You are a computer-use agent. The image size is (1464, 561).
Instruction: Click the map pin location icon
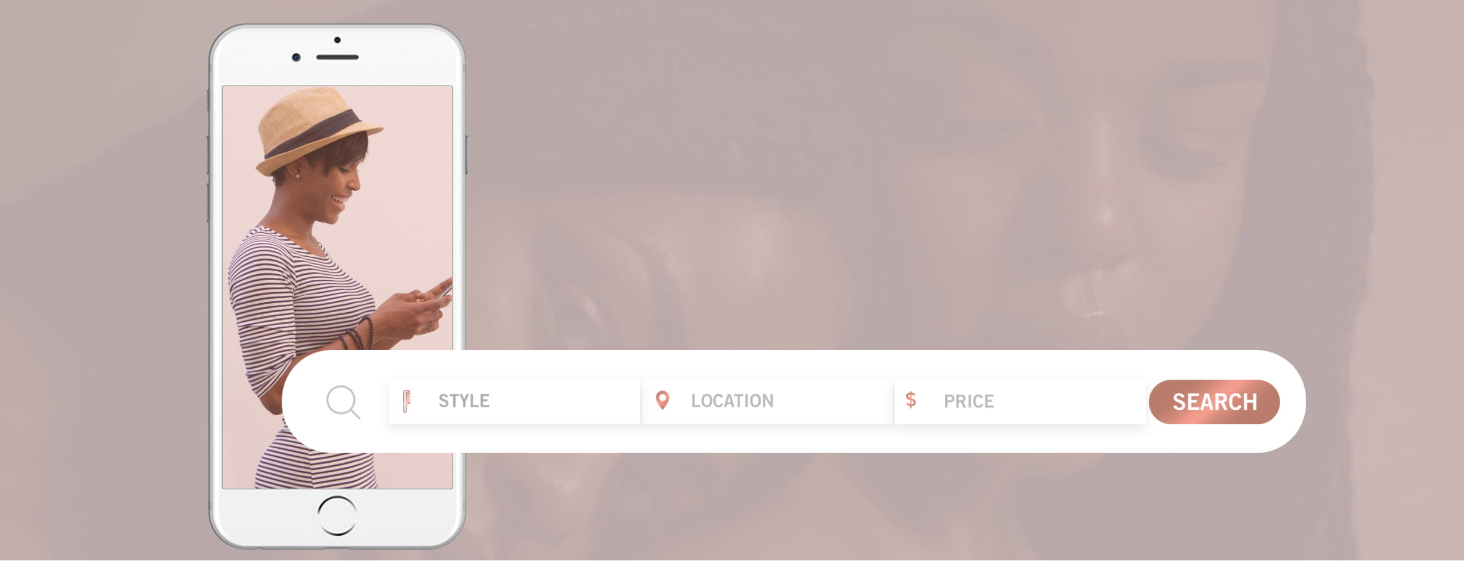point(662,400)
